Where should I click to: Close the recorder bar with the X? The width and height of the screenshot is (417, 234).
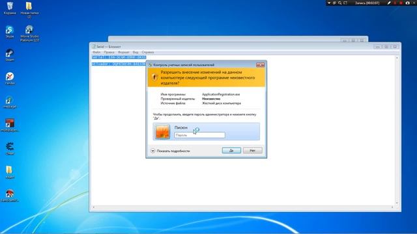414,3
